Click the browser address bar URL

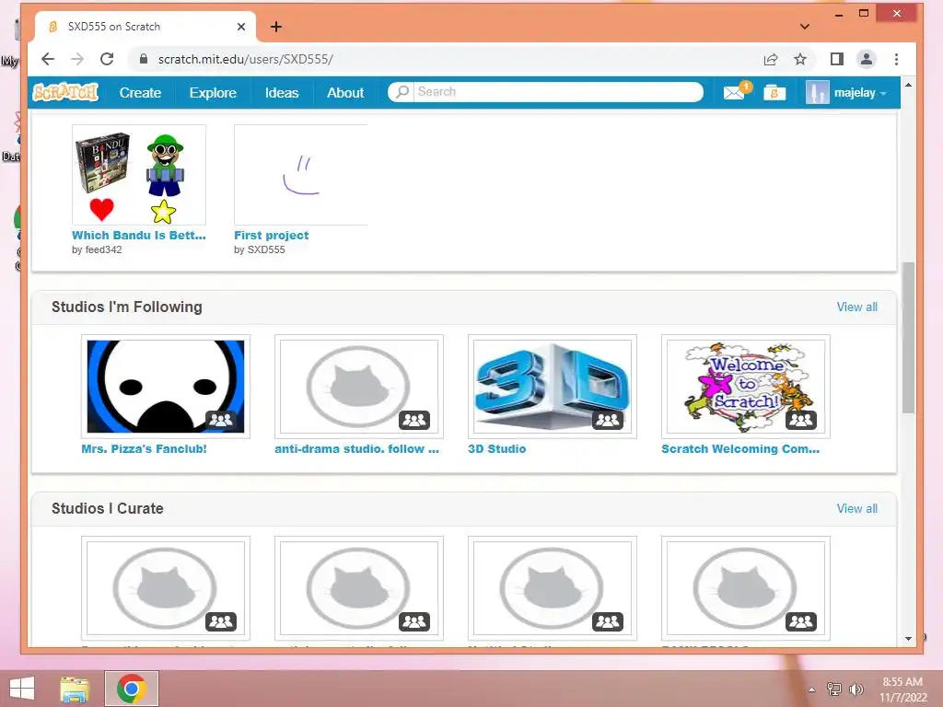click(245, 59)
